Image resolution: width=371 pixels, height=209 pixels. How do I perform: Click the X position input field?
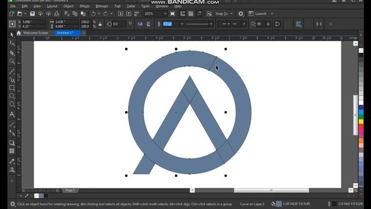34,22
